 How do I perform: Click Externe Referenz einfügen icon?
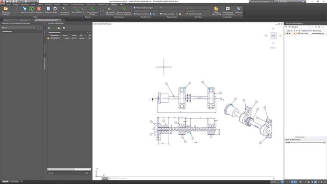coord(92,9)
